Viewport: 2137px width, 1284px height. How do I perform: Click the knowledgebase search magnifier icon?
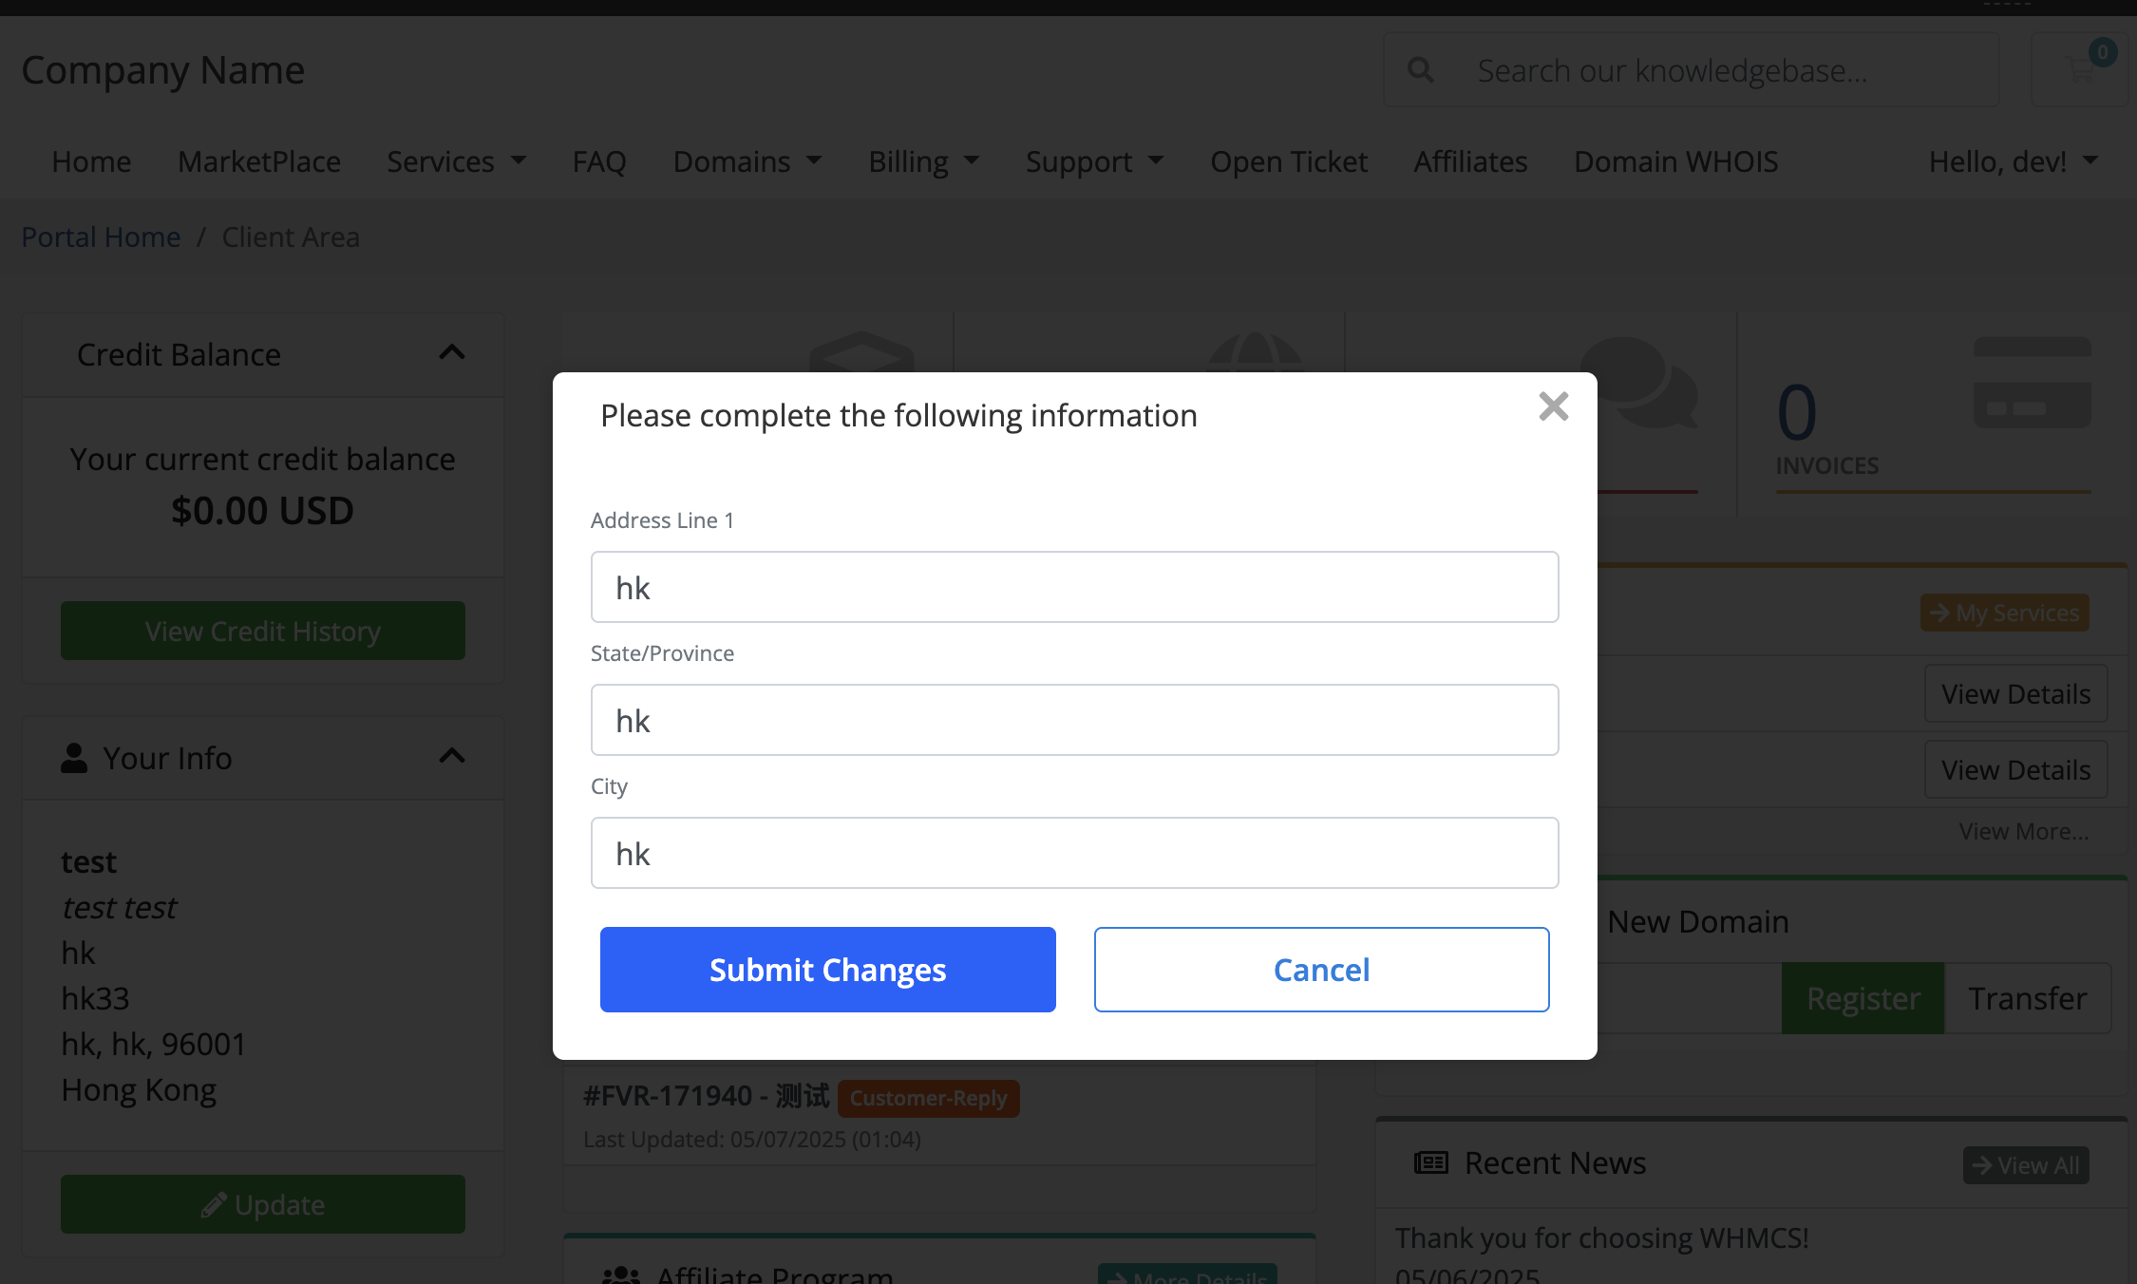(x=1420, y=70)
